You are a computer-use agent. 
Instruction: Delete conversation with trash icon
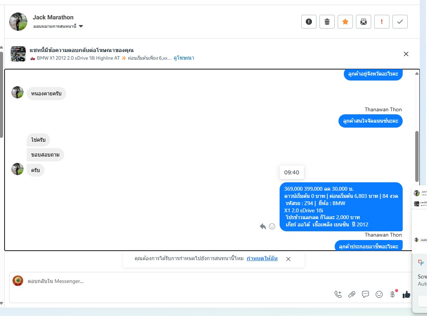click(327, 22)
